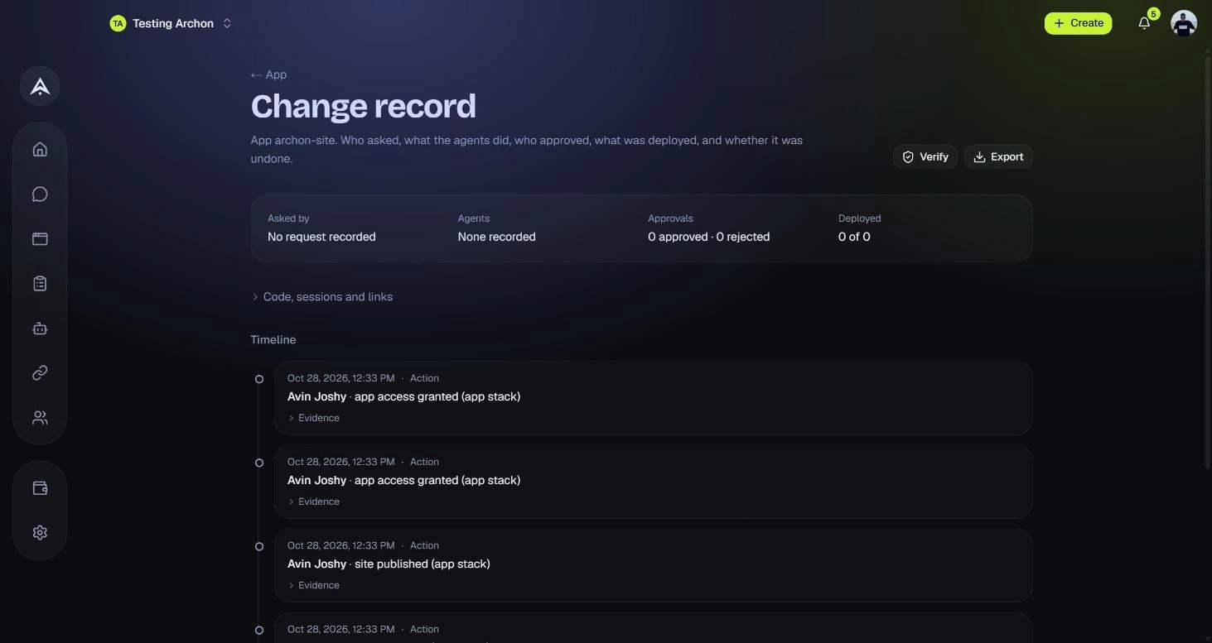The height and width of the screenshot is (643, 1212).
Task: Expand Code, sessions and links section
Action: coord(322,297)
